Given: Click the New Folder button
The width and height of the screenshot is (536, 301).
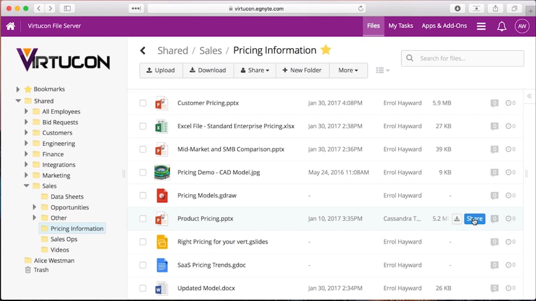Looking at the screenshot, I should (301, 70).
